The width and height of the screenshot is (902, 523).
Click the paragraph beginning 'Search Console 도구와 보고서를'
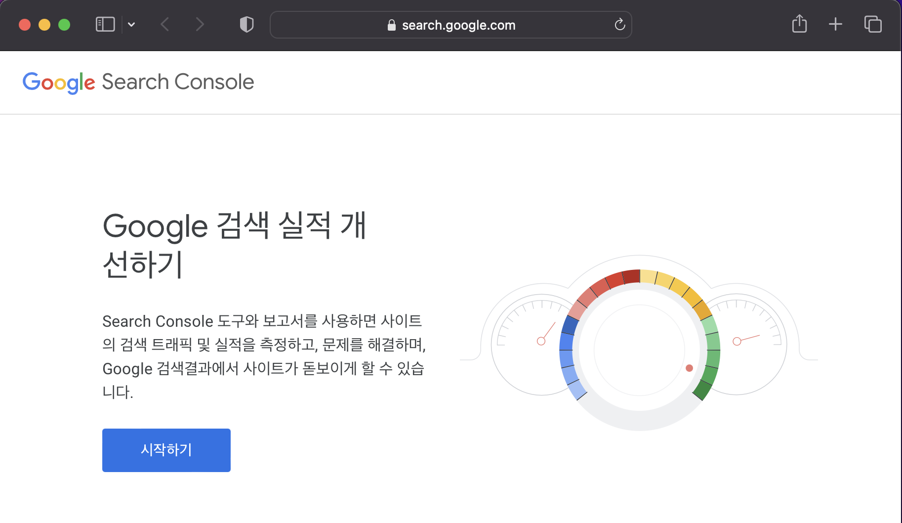pyautogui.click(x=264, y=356)
